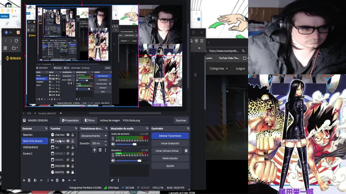Hide the Captura source eye icon
This screenshot has height=194, width=346.
coord(68,141)
